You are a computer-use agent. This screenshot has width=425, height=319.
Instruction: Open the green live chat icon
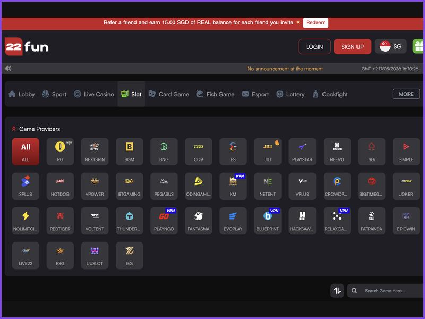(419, 46)
